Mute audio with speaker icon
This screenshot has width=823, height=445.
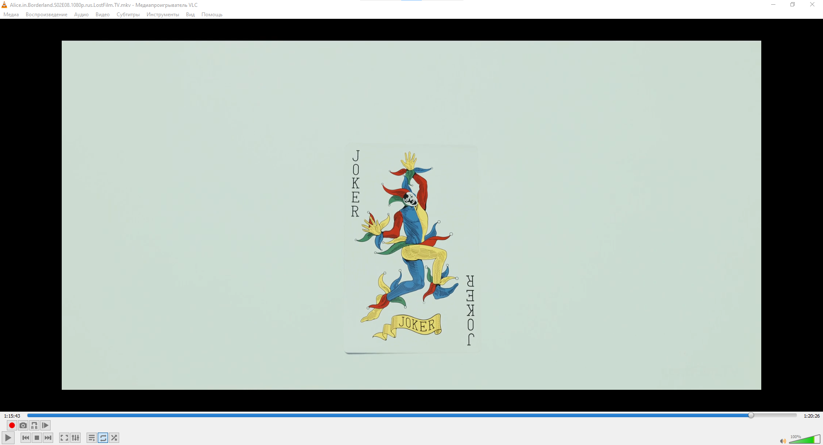(783, 441)
